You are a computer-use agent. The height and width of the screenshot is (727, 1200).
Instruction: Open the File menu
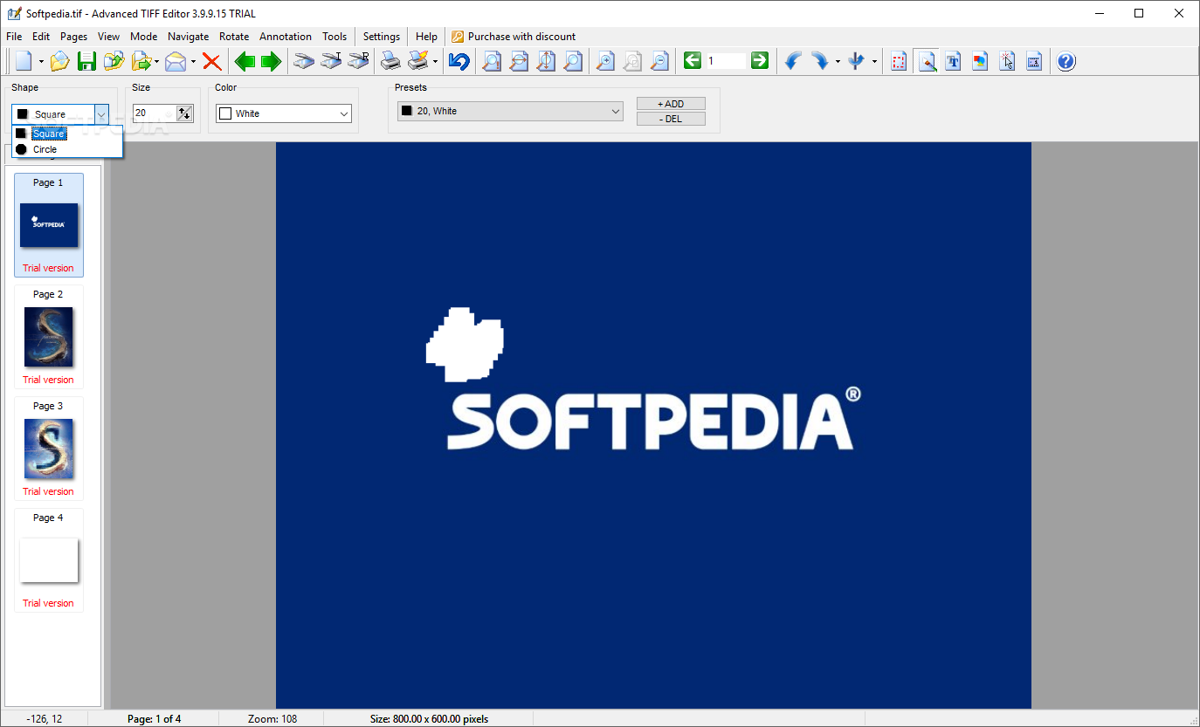[x=14, y=37]
